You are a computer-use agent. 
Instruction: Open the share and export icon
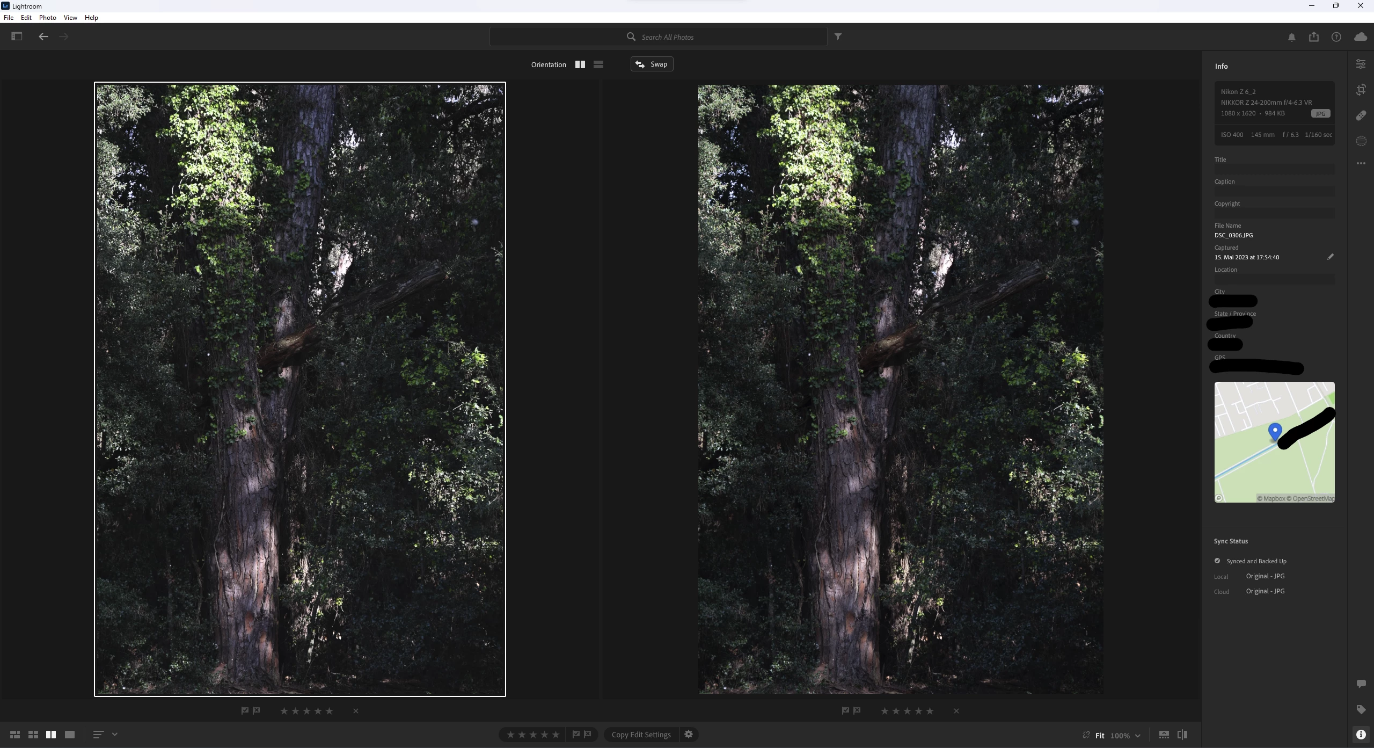pos(1313,37)
